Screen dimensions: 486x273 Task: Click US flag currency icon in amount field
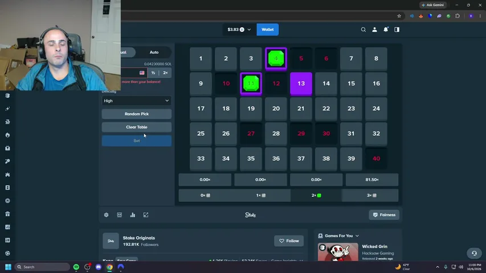coord(142,73)
